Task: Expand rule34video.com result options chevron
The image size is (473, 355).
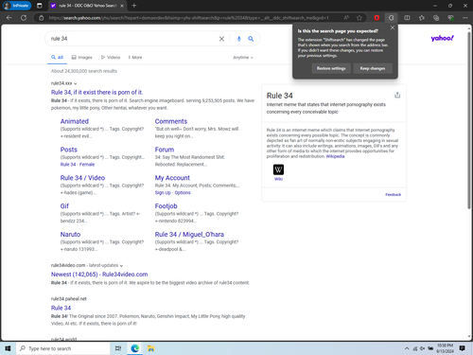Action: point(121,266)
